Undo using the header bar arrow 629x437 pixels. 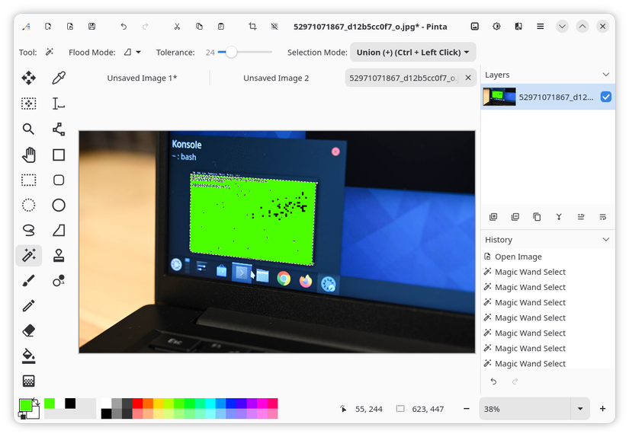click(124, 27)
